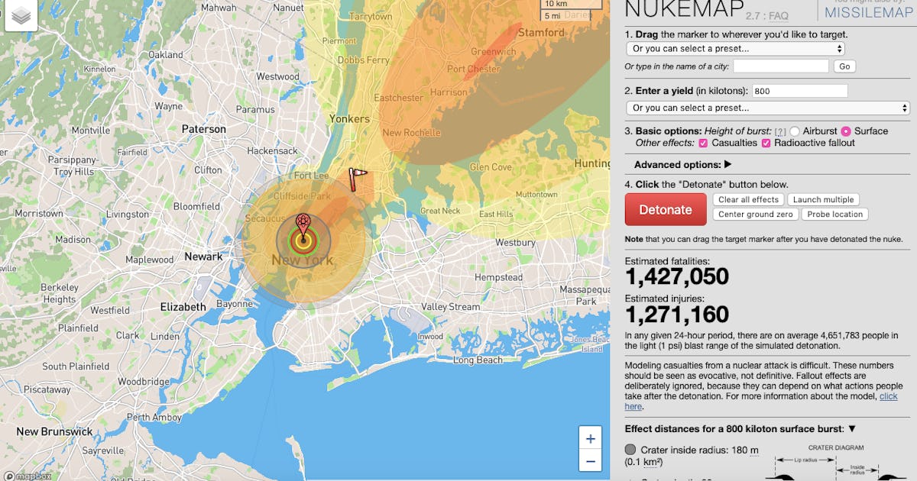The height and width of the screenshot is (481, 917).
Task: Open the map layers picker
Action: [20, 15]
